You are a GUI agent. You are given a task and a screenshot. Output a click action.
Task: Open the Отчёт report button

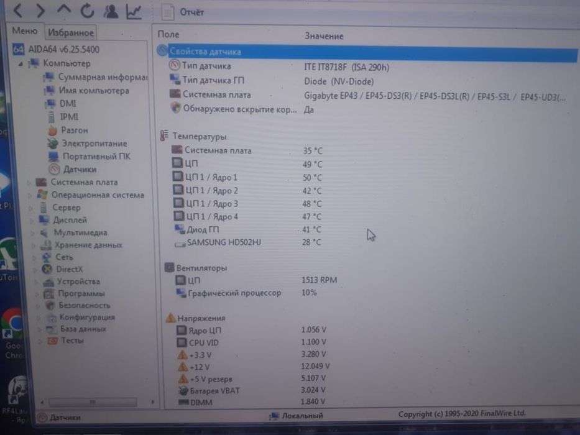183,12
